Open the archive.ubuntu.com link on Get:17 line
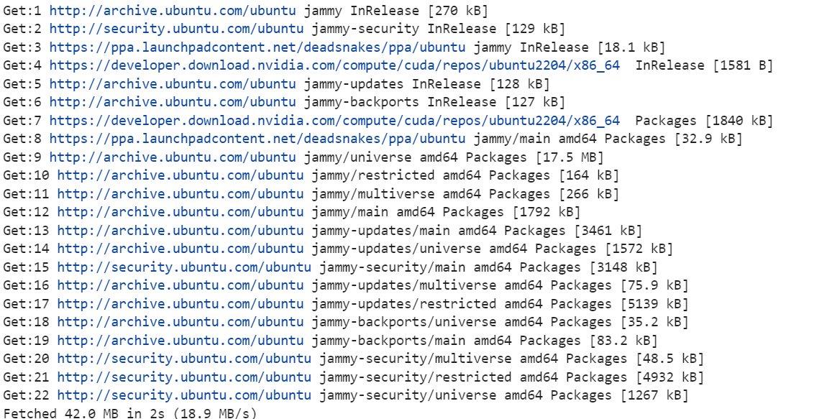The height and width of the screenshot is (419, 814). point(180,304)
